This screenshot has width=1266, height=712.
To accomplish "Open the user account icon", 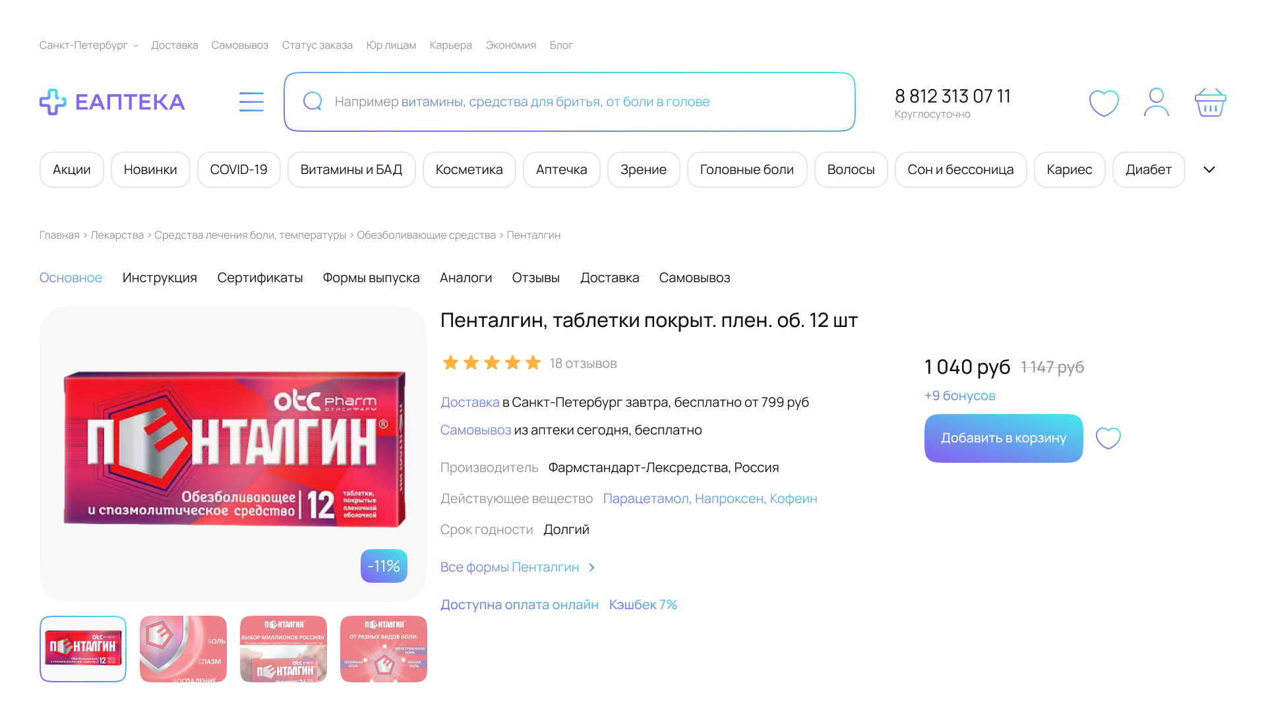I will (x=1157, y=103).
